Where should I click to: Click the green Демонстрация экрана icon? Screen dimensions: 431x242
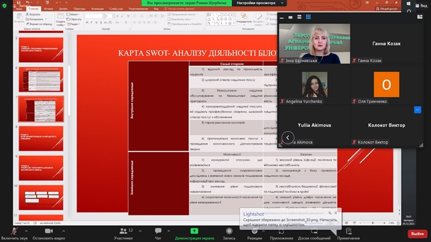coord(194,231)
